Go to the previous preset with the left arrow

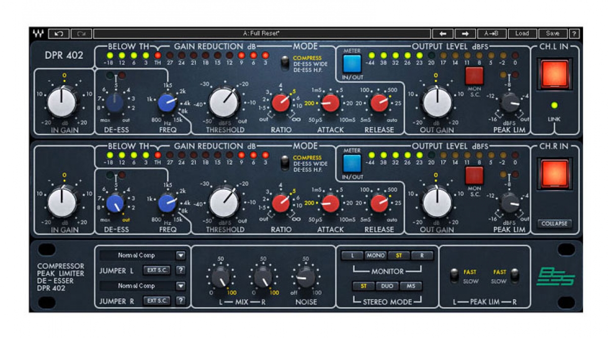click(443, 34)
